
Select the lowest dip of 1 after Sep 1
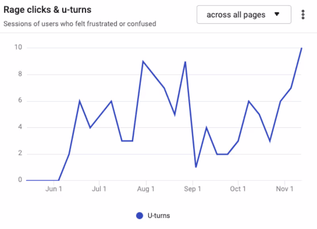point(196,167)
